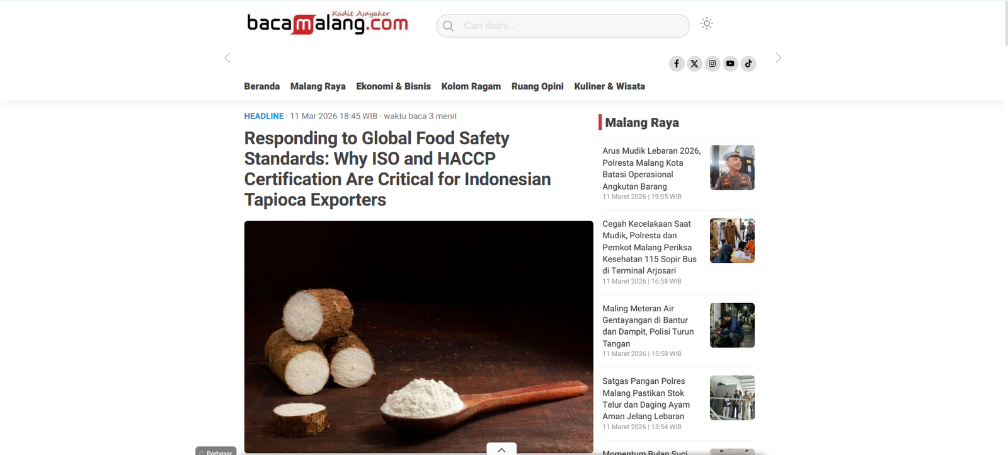
Task: Click the Perbesar enlarge button
Action: (x=216, y=451)
